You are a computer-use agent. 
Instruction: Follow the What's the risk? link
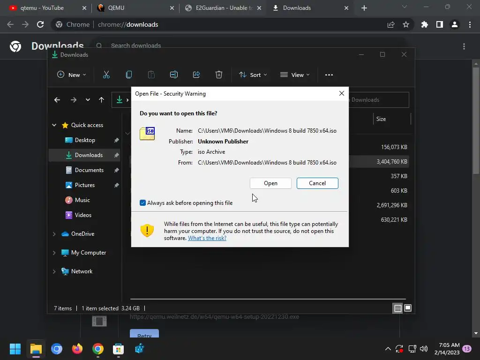click(x=207, y=238)
